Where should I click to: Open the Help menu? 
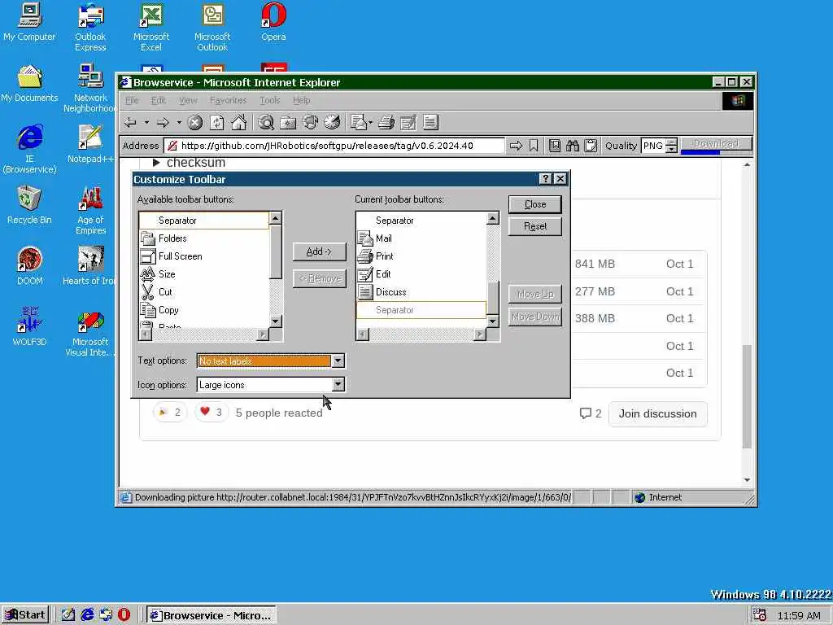click(301, 100)
